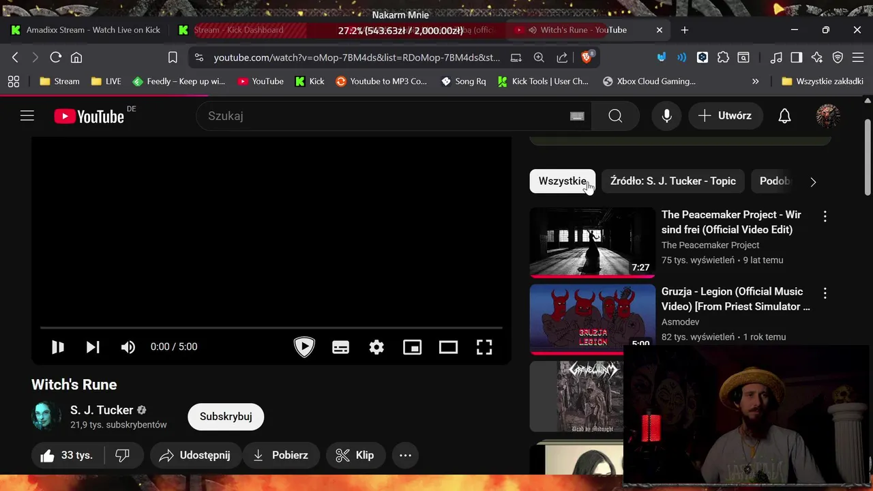Click the Klip clip button
The width and height of the screenshot is (873, 491).
pos(355,456)
